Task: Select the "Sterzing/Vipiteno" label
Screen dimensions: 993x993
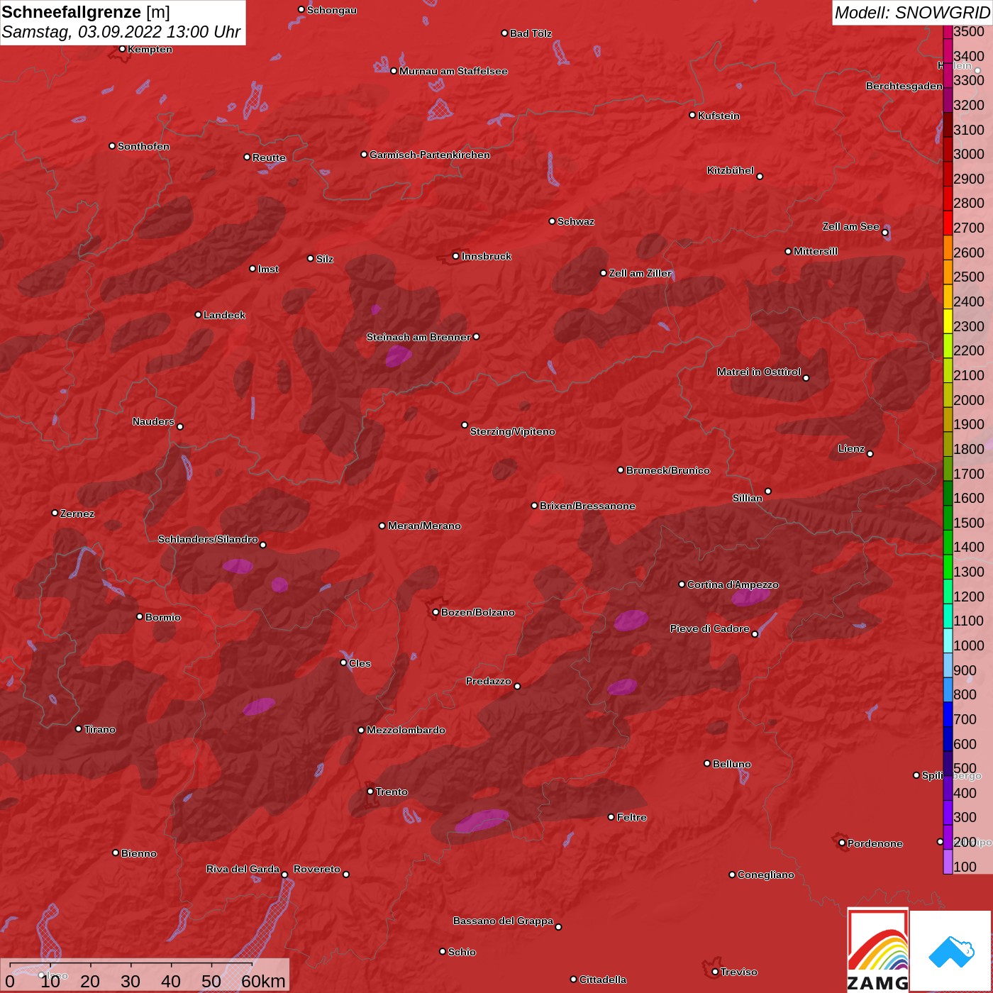Action: click(513, 431)
